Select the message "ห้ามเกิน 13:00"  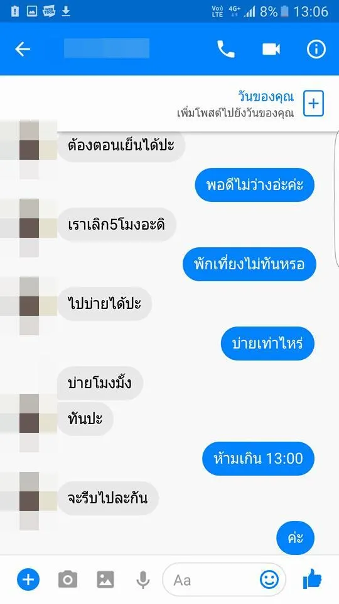coord(258,459)
